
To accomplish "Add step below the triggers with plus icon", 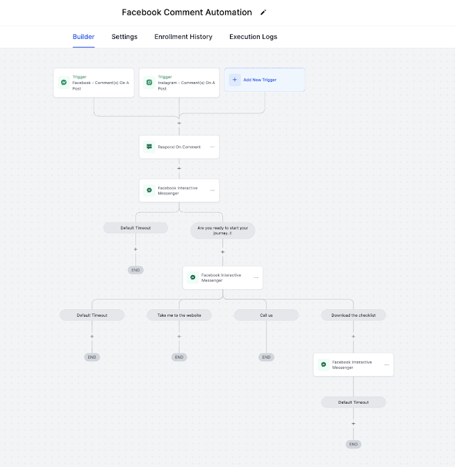I will coord(179,123).
